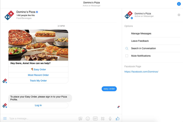Click the Domino's avatar beside Track My Order
Viewport: 183px width, 122px height.
point(5,81)
